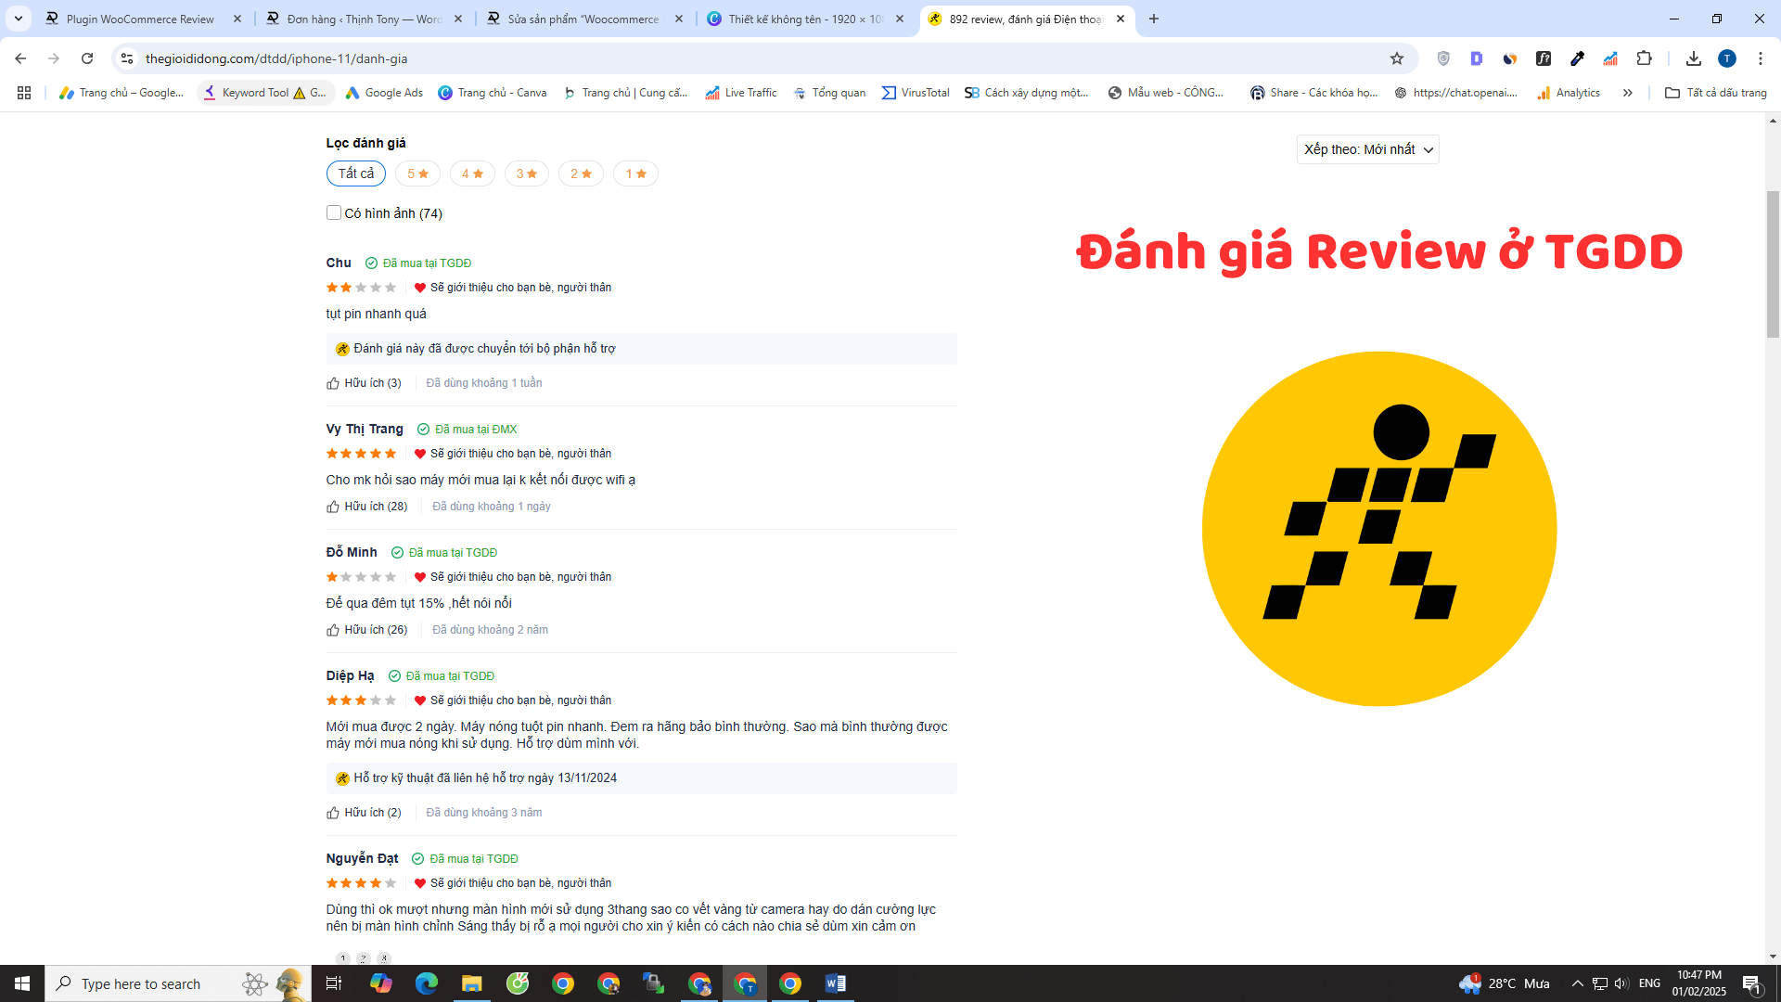Screen dimensions: 1781x1002
Task: Open the Downloads icon in the toolbar
Action: (x=1694, y=58)
